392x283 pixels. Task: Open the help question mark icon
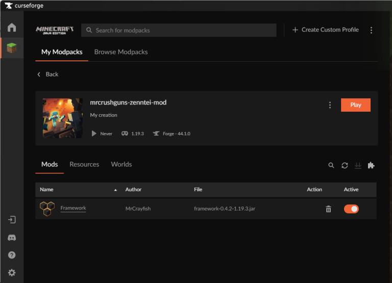click(x=12, y=255)
